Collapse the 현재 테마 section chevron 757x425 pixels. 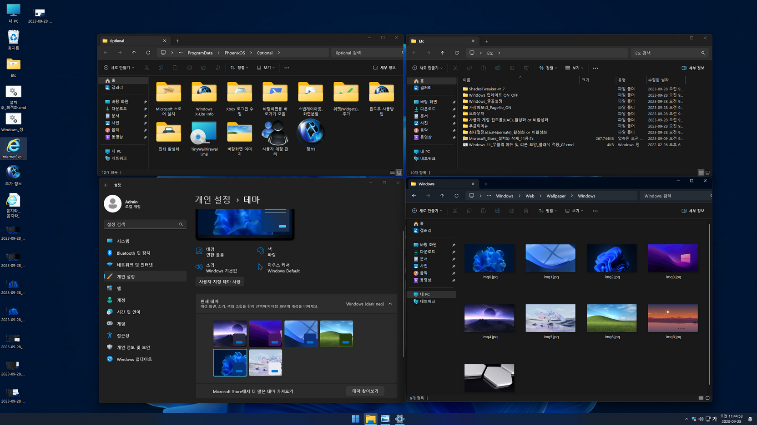(390, 304)
